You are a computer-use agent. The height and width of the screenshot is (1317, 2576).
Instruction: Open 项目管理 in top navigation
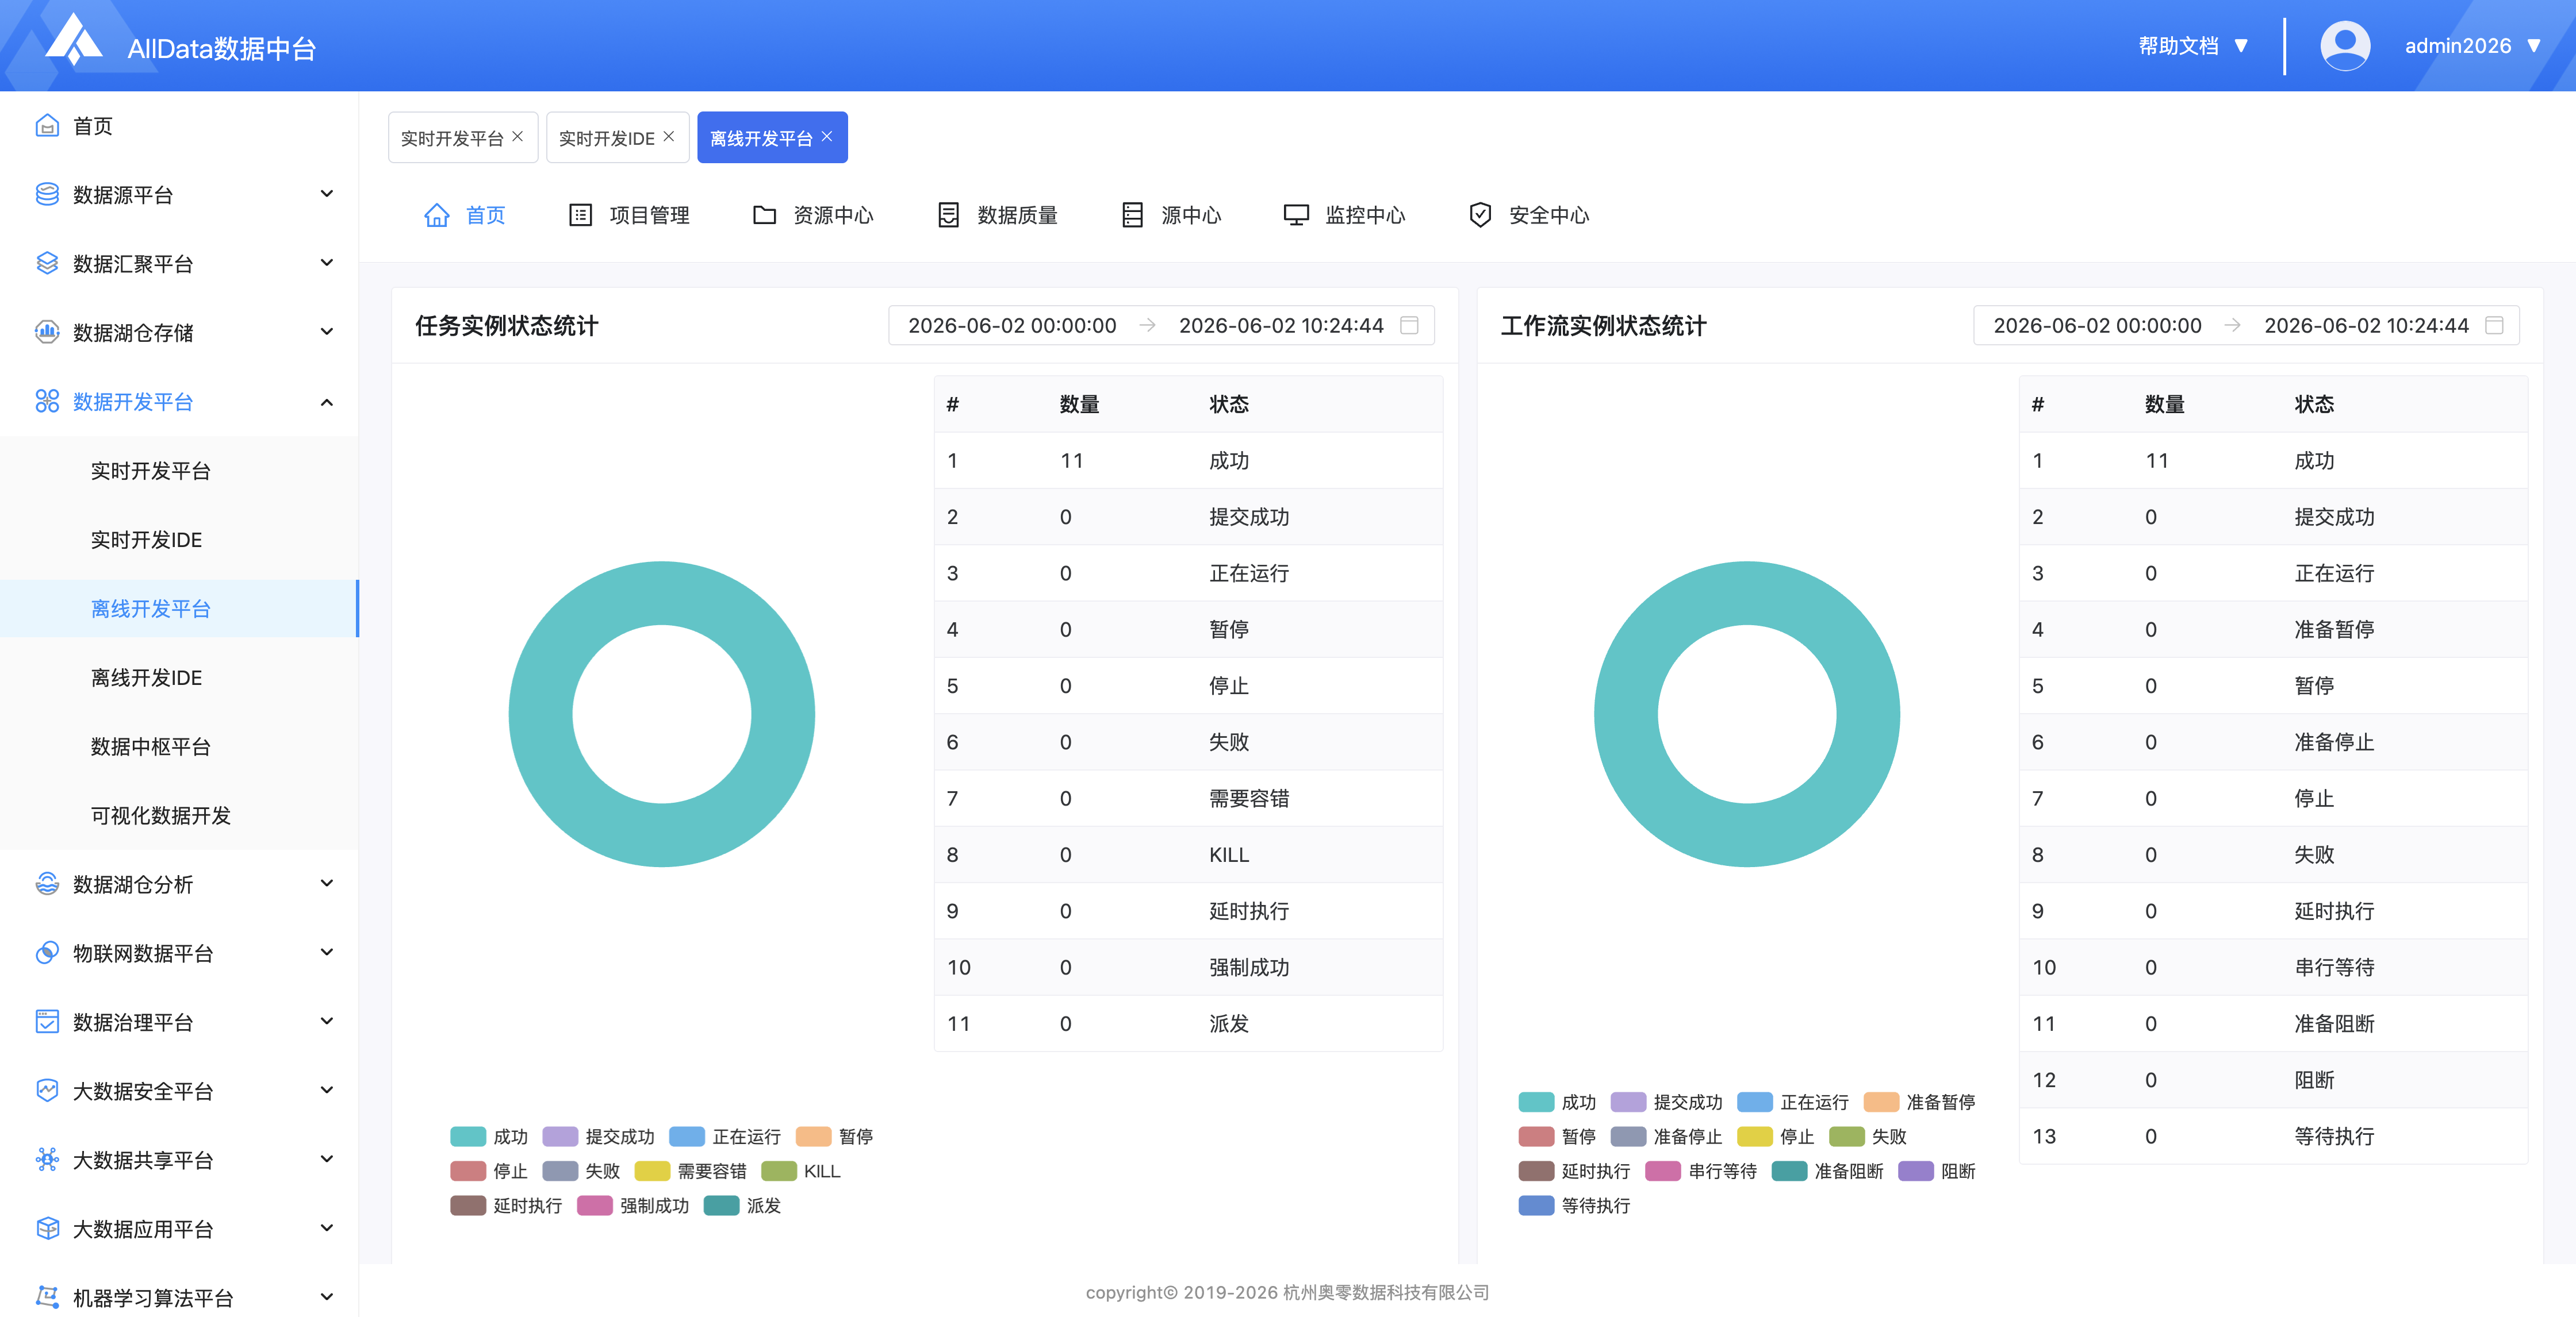tap(629, 216)
